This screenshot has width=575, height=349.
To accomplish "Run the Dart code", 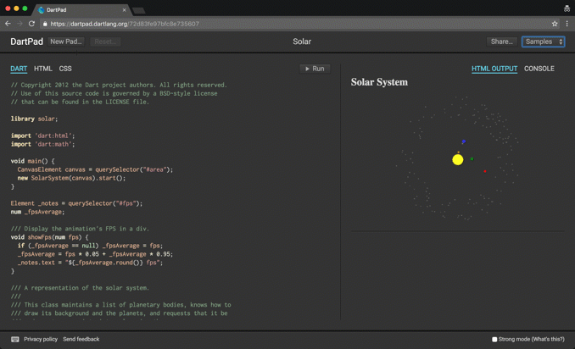I will pyautogui.click(x=315, y=69).
